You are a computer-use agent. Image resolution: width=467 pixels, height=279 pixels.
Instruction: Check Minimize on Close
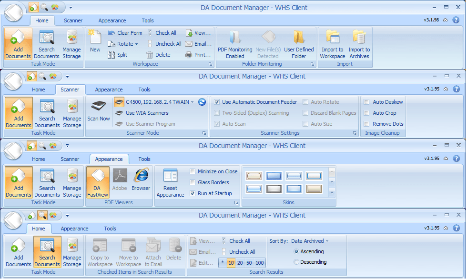192,171
